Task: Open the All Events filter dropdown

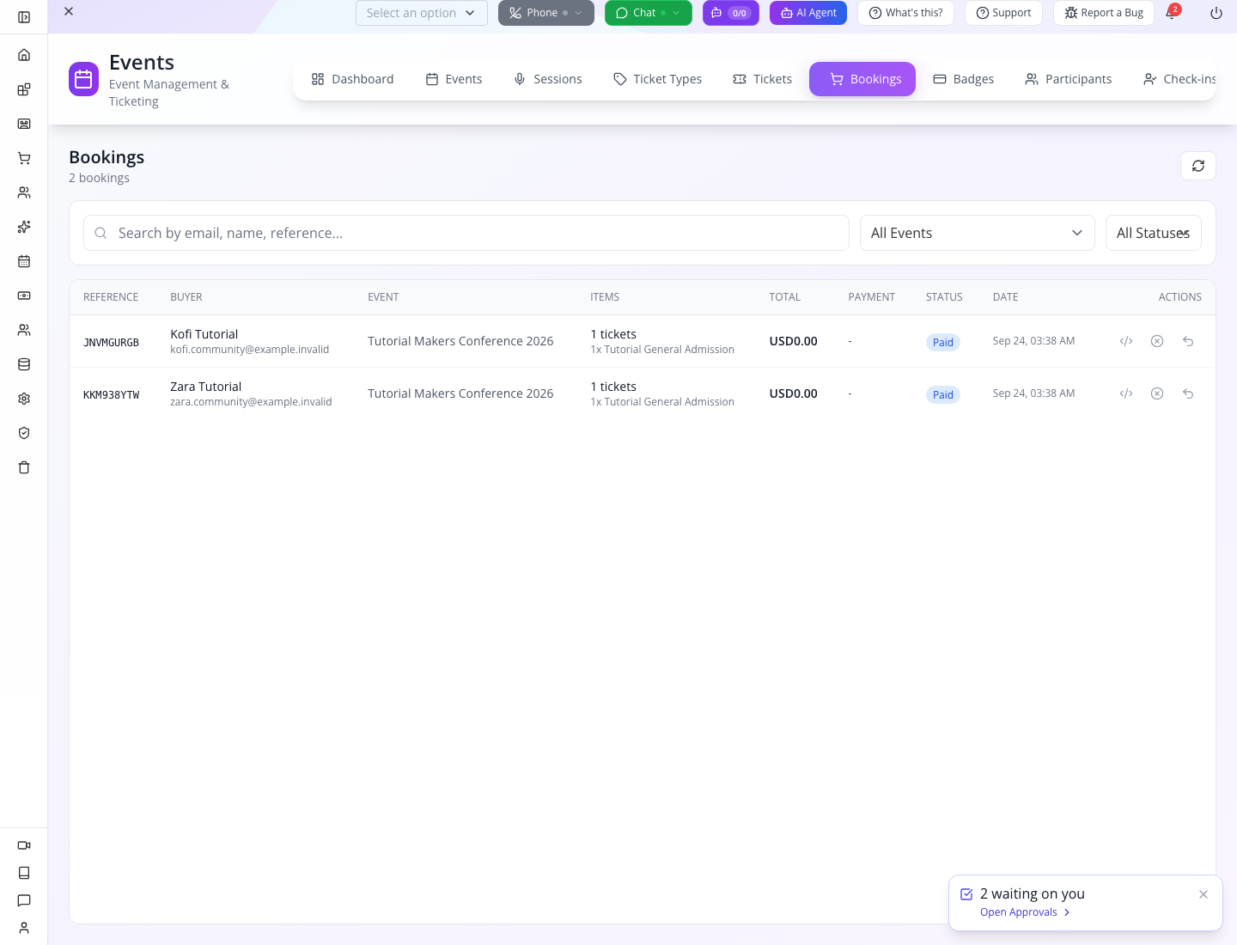Action: 977,233
